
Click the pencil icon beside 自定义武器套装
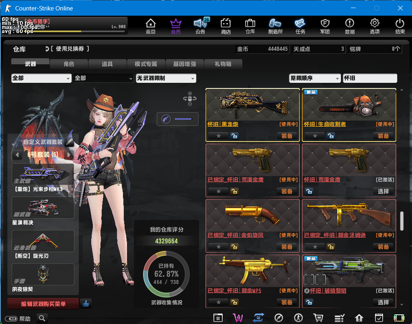[70, 142]
